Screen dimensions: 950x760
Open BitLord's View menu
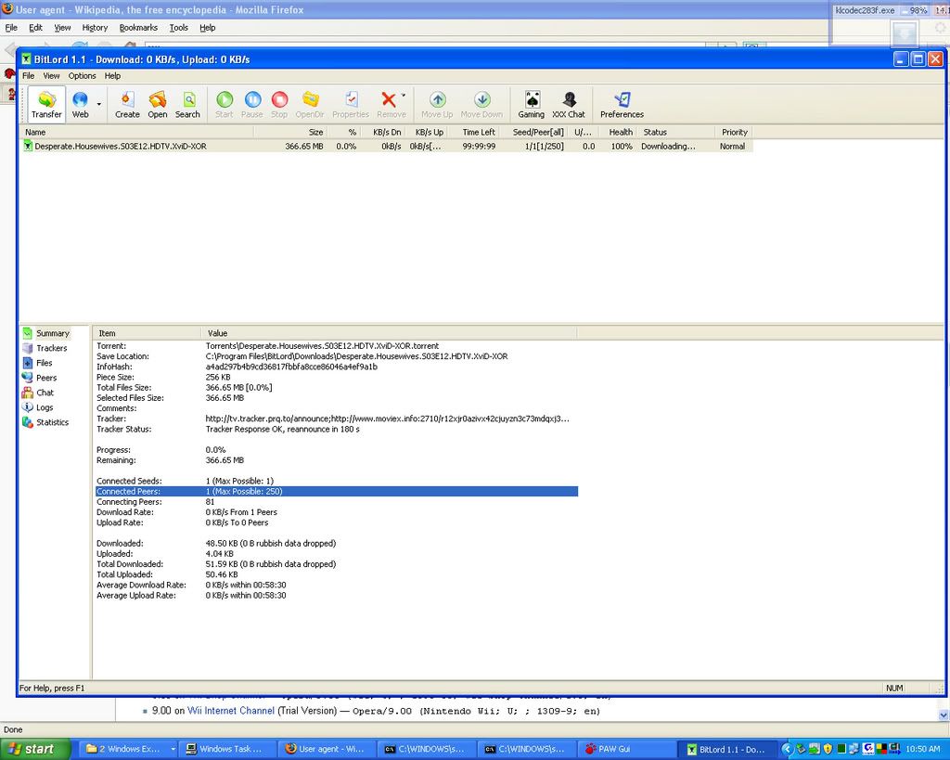(x=51, y=76)
